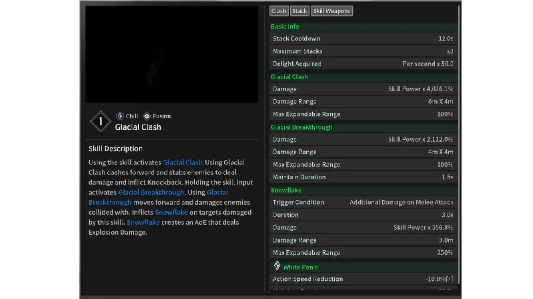Select the Skill Weapons tag button
Image resolution: width=533 pixels, height=299 pixels.
coord(331,11)
